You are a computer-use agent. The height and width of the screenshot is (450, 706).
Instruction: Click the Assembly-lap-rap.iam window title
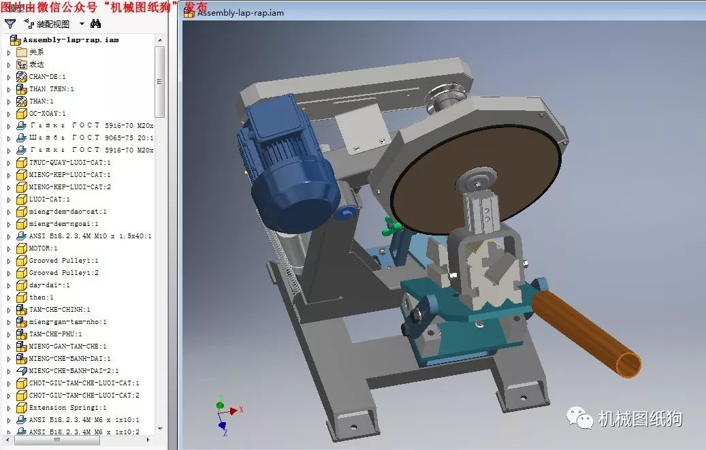pyautogui.click(x=240, y=13)
